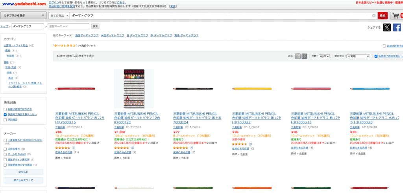Click the ¥1,260 price text

[x=119, y=132]
